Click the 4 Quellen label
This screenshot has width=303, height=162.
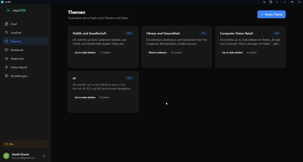point(251,53)
